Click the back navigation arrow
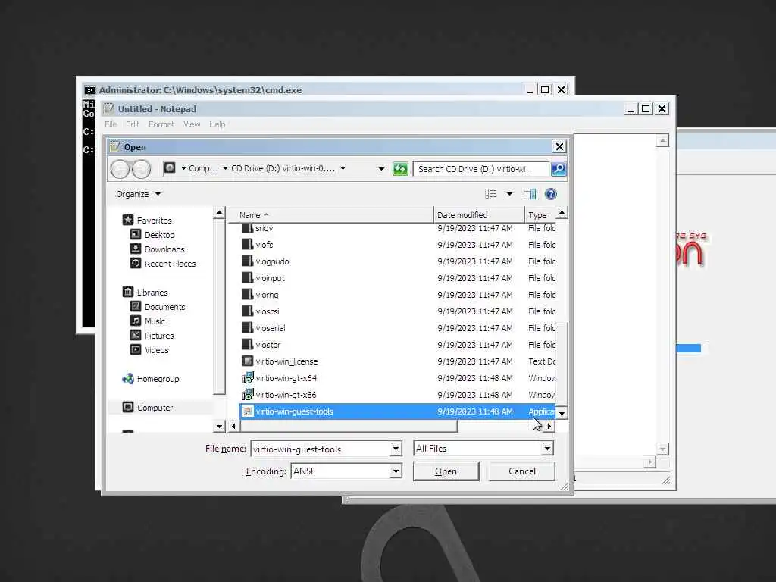This screenshot has width=776, height=582. 120,169
